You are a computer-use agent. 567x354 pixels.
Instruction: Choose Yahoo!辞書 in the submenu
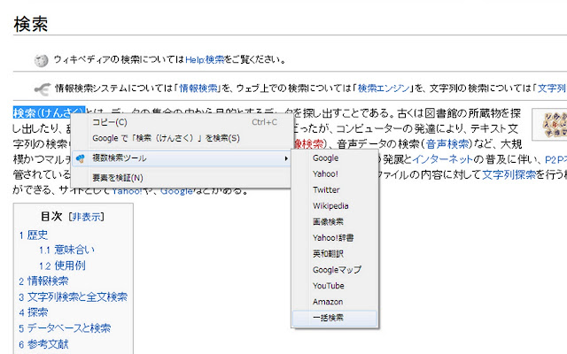[333, 238]
